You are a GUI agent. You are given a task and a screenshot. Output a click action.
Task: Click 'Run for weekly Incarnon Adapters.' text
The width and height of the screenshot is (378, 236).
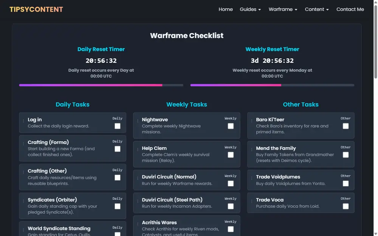(177, 207)
